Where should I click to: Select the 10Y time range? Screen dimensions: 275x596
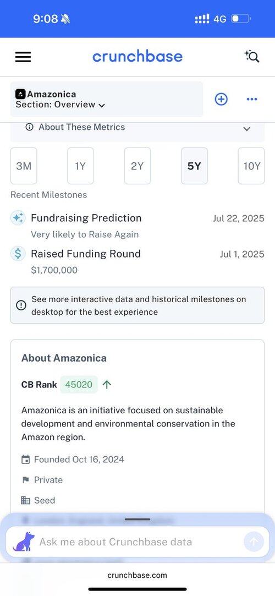coord(251,166)
